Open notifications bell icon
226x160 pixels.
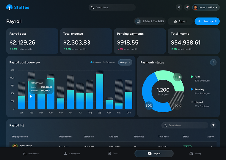point(187,7)
